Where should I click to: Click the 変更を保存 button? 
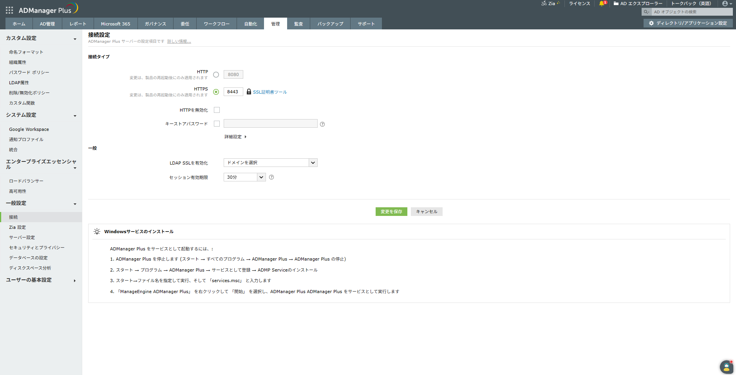point(391,212)
